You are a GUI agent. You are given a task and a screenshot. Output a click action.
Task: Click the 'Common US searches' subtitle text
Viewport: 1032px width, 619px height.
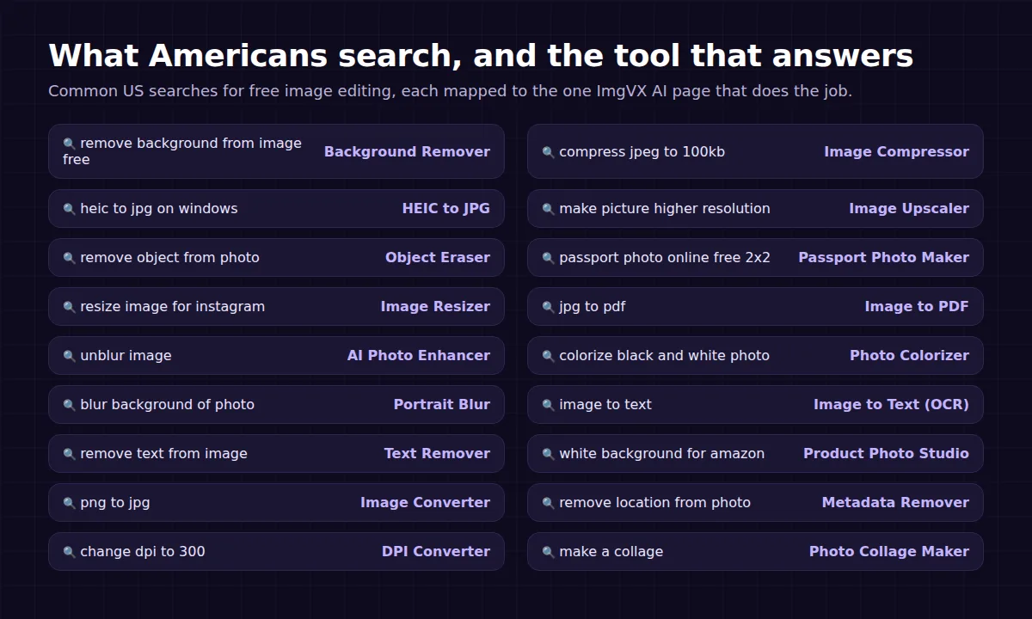(450, 91)
